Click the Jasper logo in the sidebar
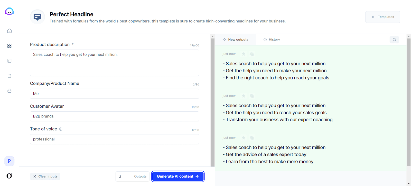This screenshot has height=186, width=411. [x=9, y=11]
